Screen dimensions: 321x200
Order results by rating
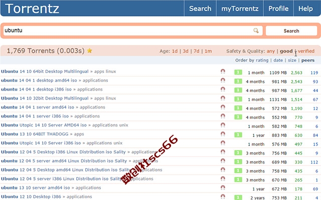click(262, 60)
